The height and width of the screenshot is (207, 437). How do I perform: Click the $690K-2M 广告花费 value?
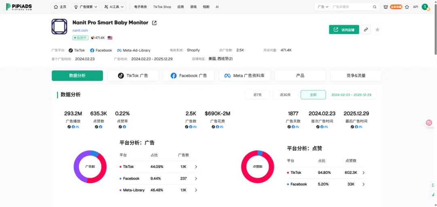(217, 114)
